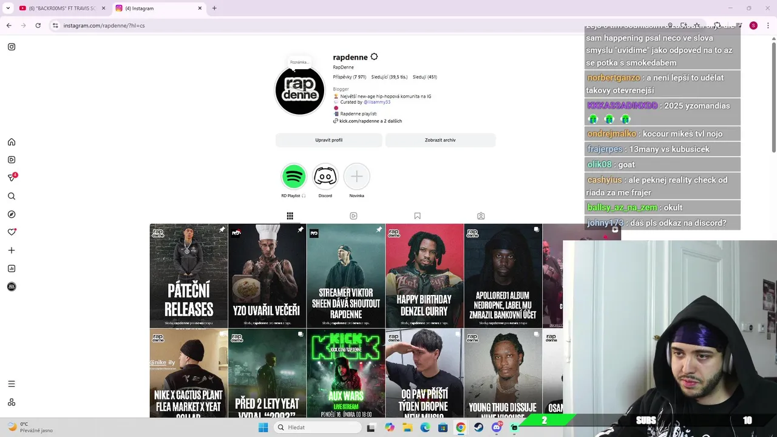Image resolution: width=777 pixels, height=437 pixels.
Task: Open Microsoft Edge from taskbar
Action: (x=426, y=428)
